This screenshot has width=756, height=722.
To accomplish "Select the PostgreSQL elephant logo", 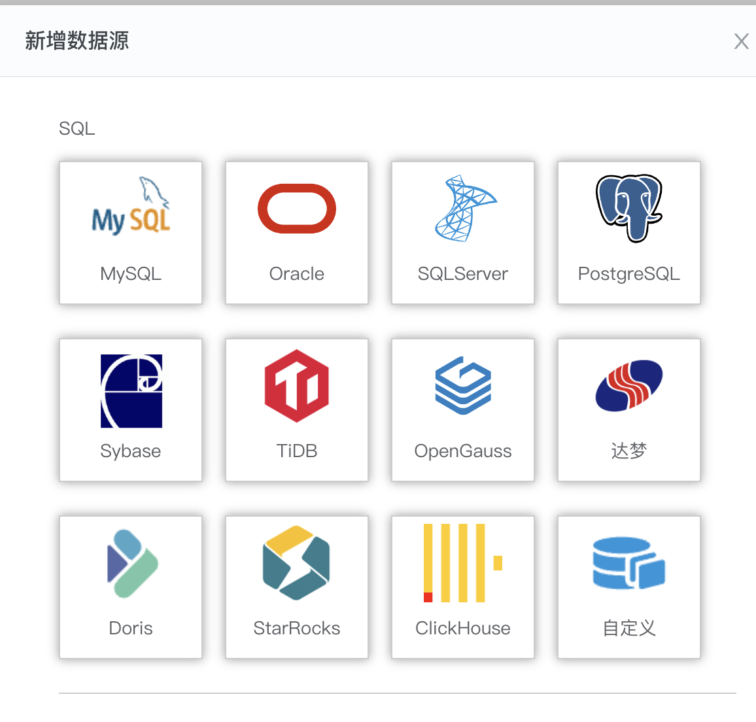I will click(629, 208).
